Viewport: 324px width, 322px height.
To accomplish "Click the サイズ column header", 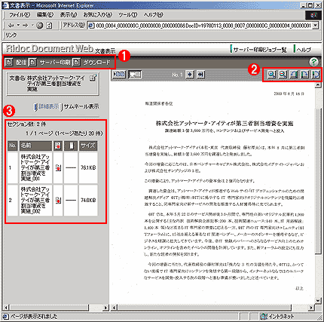I will coord(88,146).
